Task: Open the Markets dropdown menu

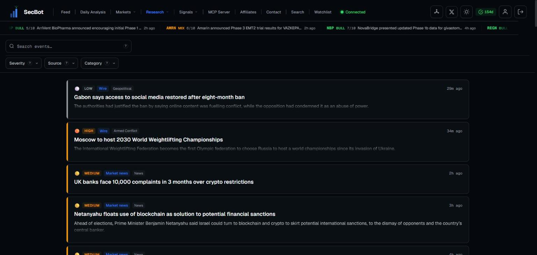Action: (x=126, y=12)
